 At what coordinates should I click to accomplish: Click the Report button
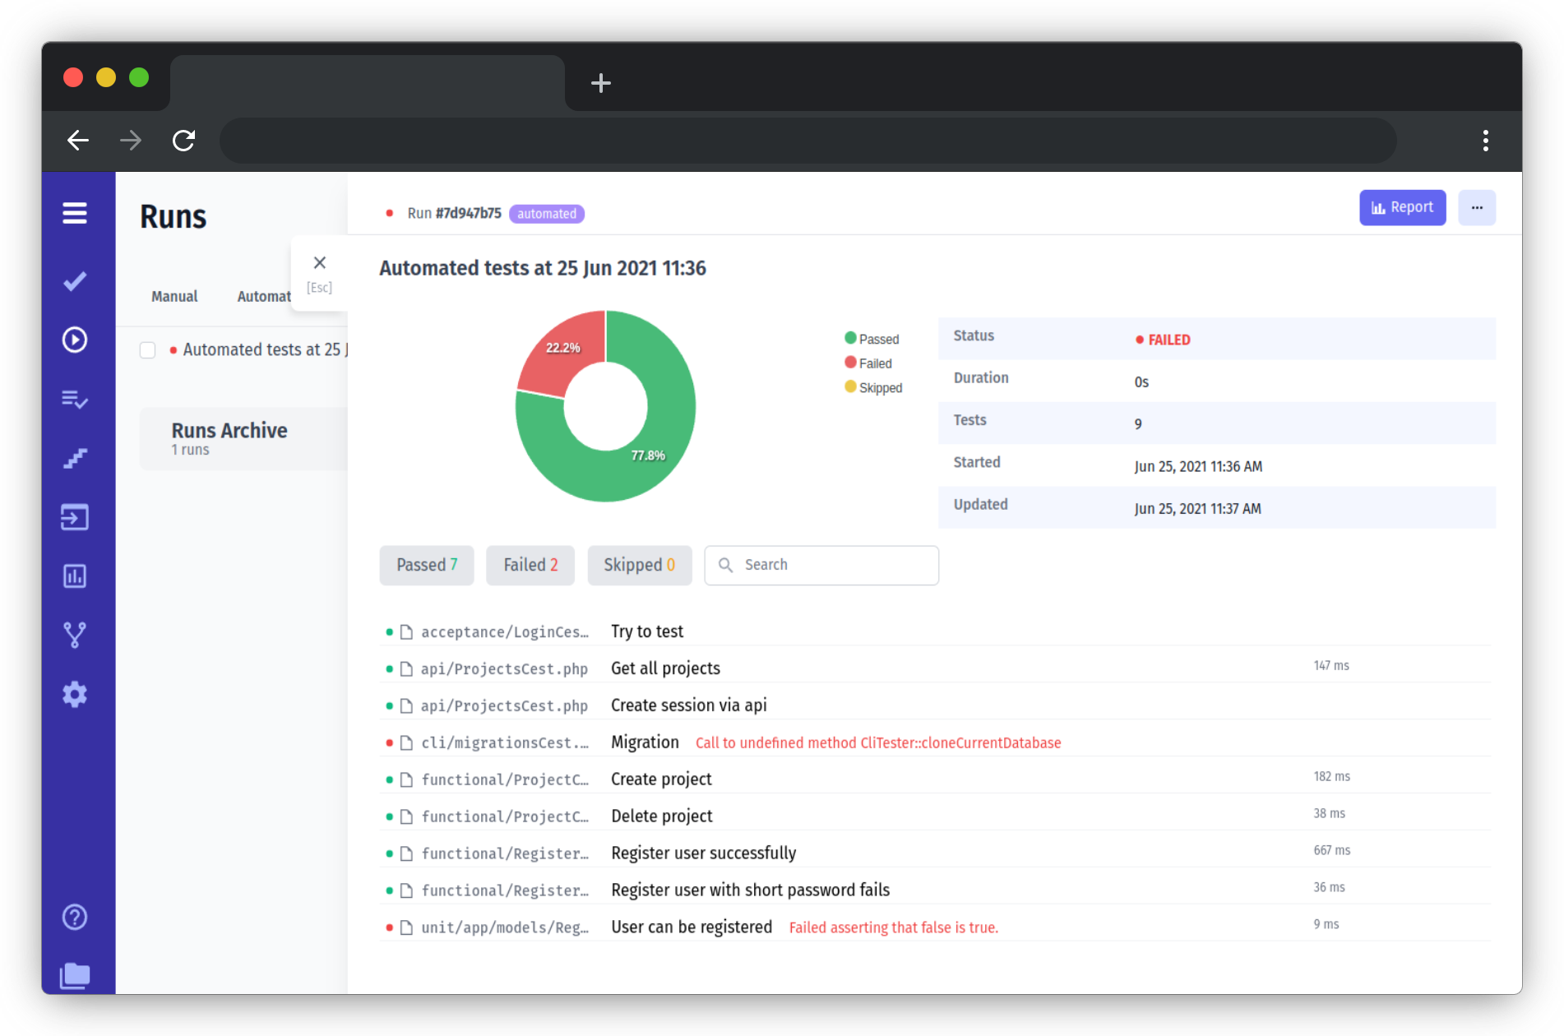point(1402,208)
